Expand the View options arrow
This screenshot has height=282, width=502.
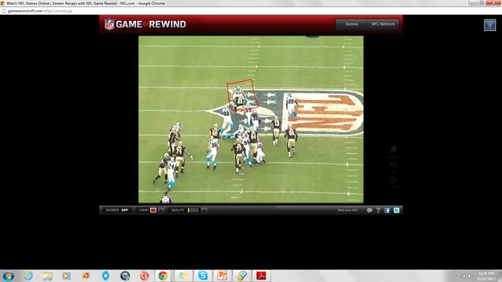pyautogui.click(x=162, y=210)
